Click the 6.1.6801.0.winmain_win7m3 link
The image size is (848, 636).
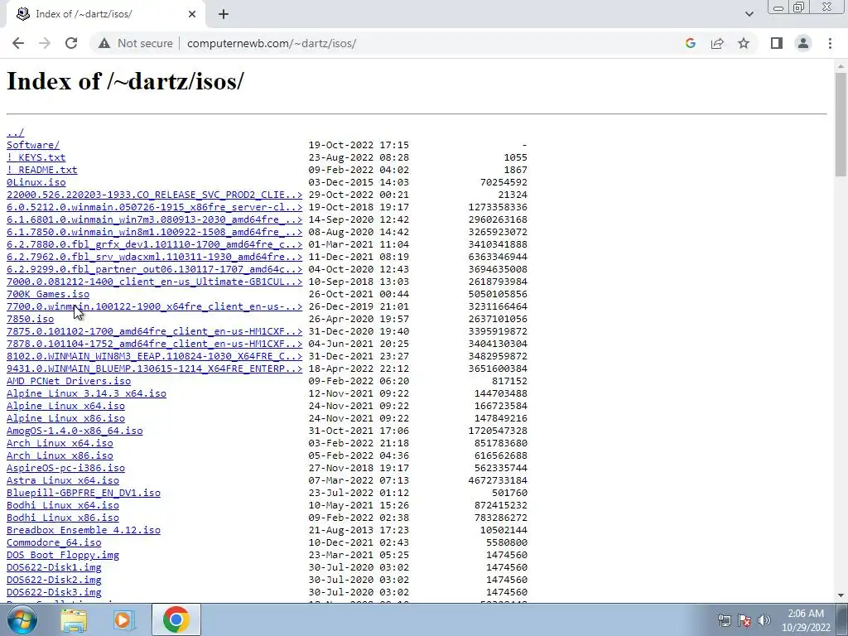click(x=154, y=219)
